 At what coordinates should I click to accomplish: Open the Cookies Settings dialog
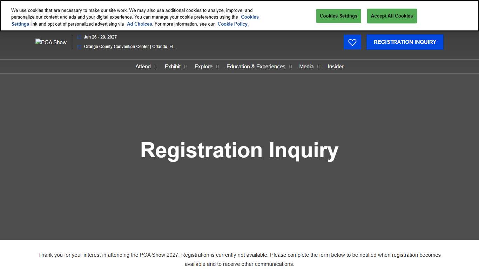pos(338,16)
